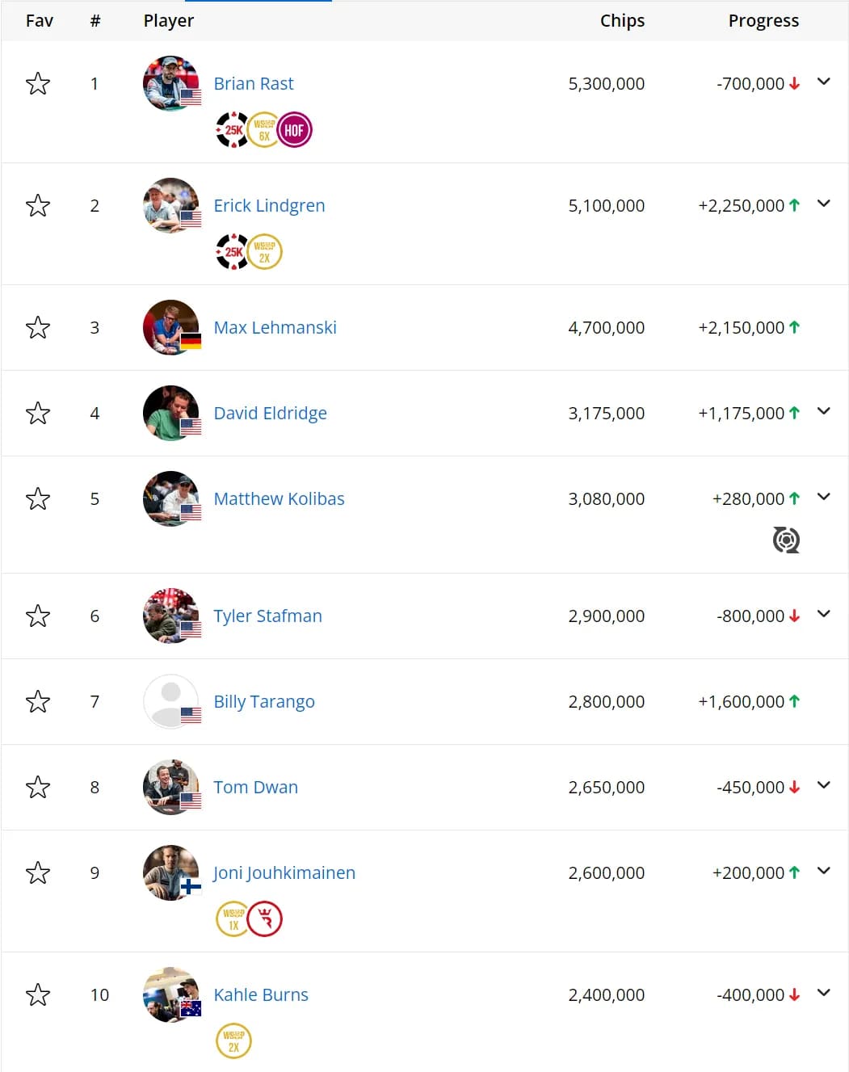Click Max Lehmanski's profile photo
Image resolution: width=849 pixels, height=1072 pixels.
click(170, 327)
